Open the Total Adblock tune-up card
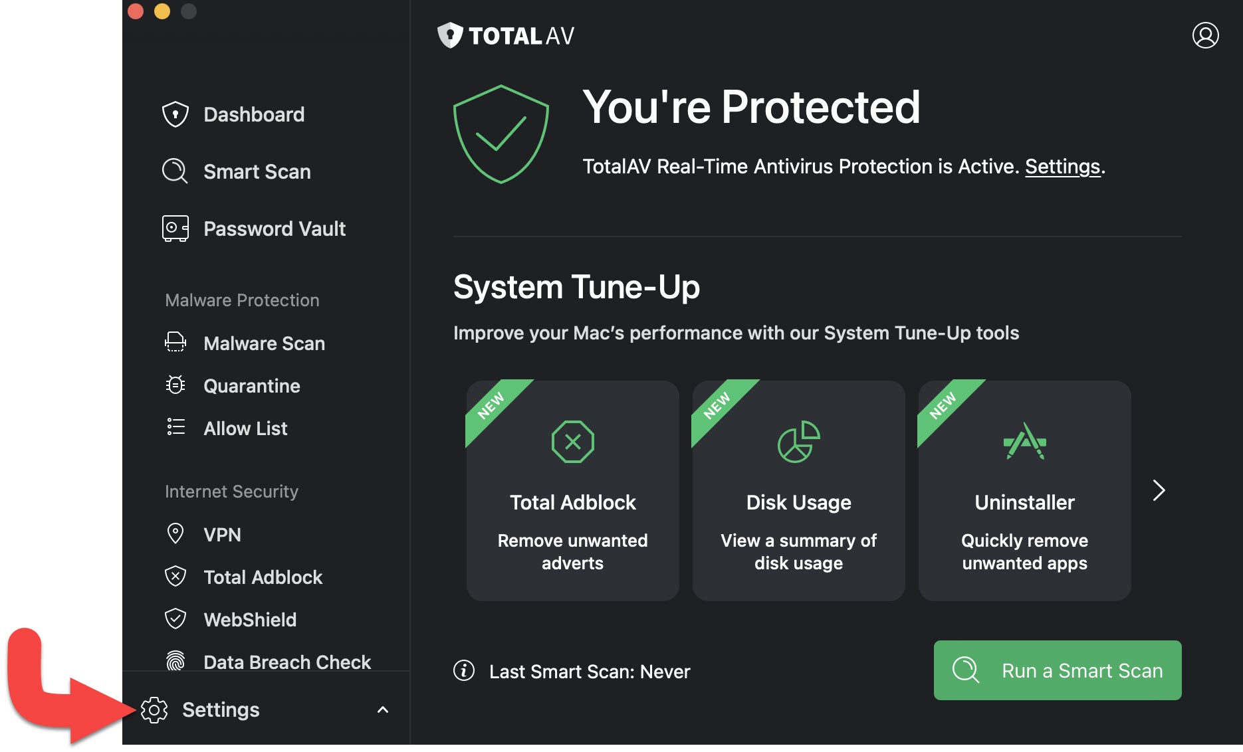 (x=573, y=491)
